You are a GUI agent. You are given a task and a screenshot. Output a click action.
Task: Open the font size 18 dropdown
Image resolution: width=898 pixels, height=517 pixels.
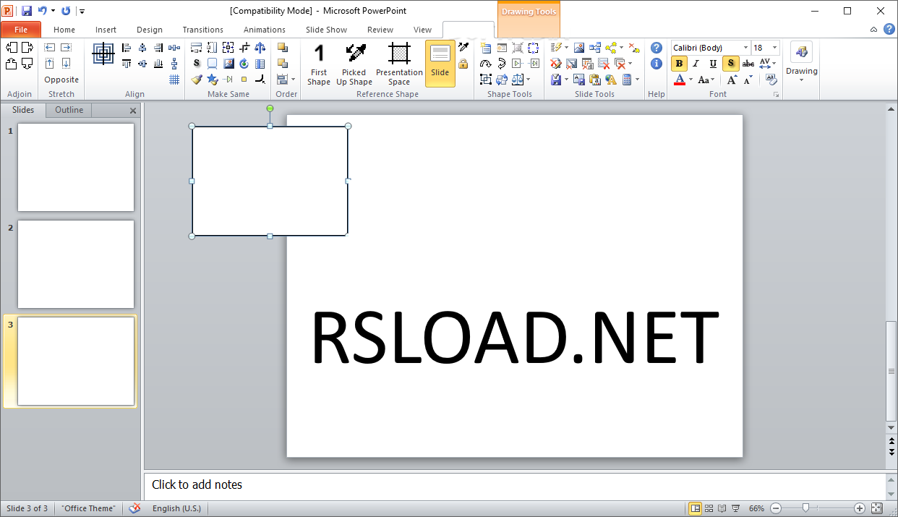pyautogui.click(x=775, y=48)
